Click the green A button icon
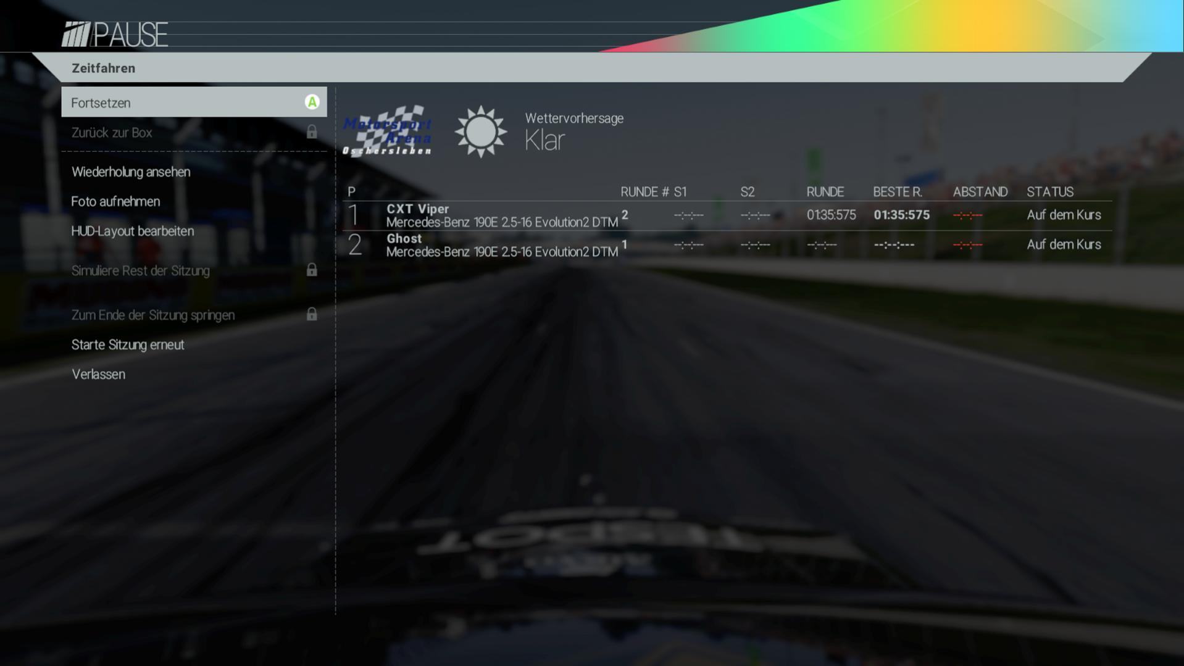Viewport: 1184px width, 666px height. pos(312,102)
